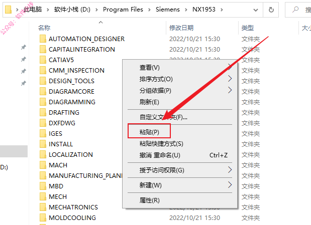Click the Siemens breadcrumb in path
The image size is (311, 225).
tap(168, 10)
